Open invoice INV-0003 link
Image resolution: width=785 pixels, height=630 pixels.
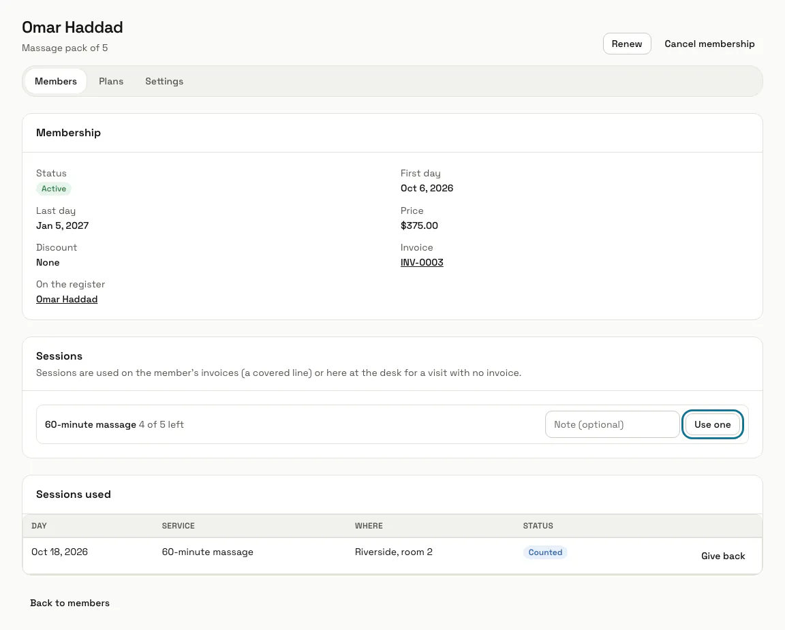pos(422,262)
